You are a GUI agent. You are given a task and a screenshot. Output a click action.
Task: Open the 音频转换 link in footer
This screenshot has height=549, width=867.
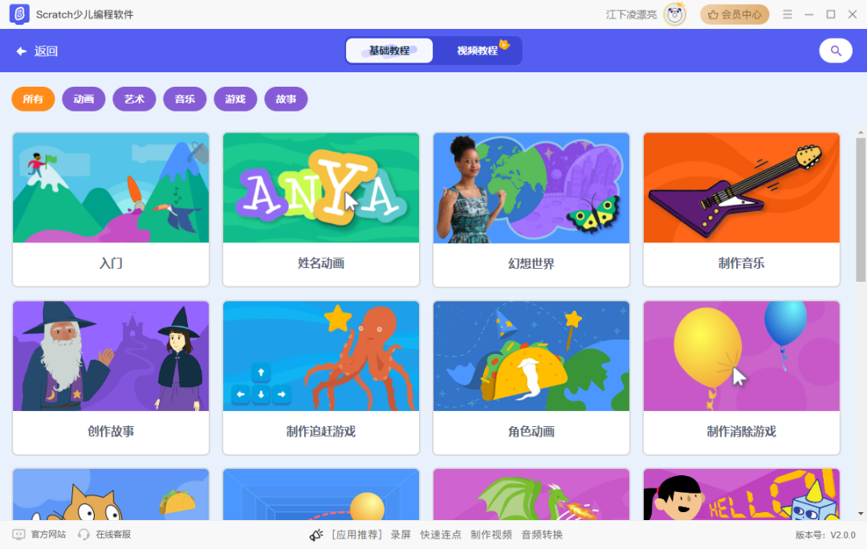(542, 535)
